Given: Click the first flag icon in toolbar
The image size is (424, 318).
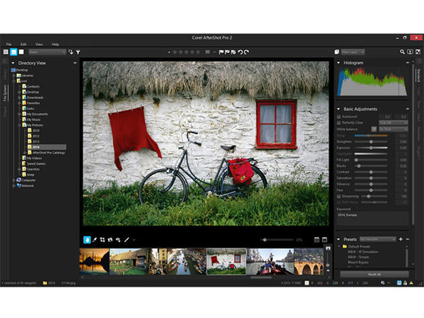Looking at the screenshot, I should [x=221, y=52].
